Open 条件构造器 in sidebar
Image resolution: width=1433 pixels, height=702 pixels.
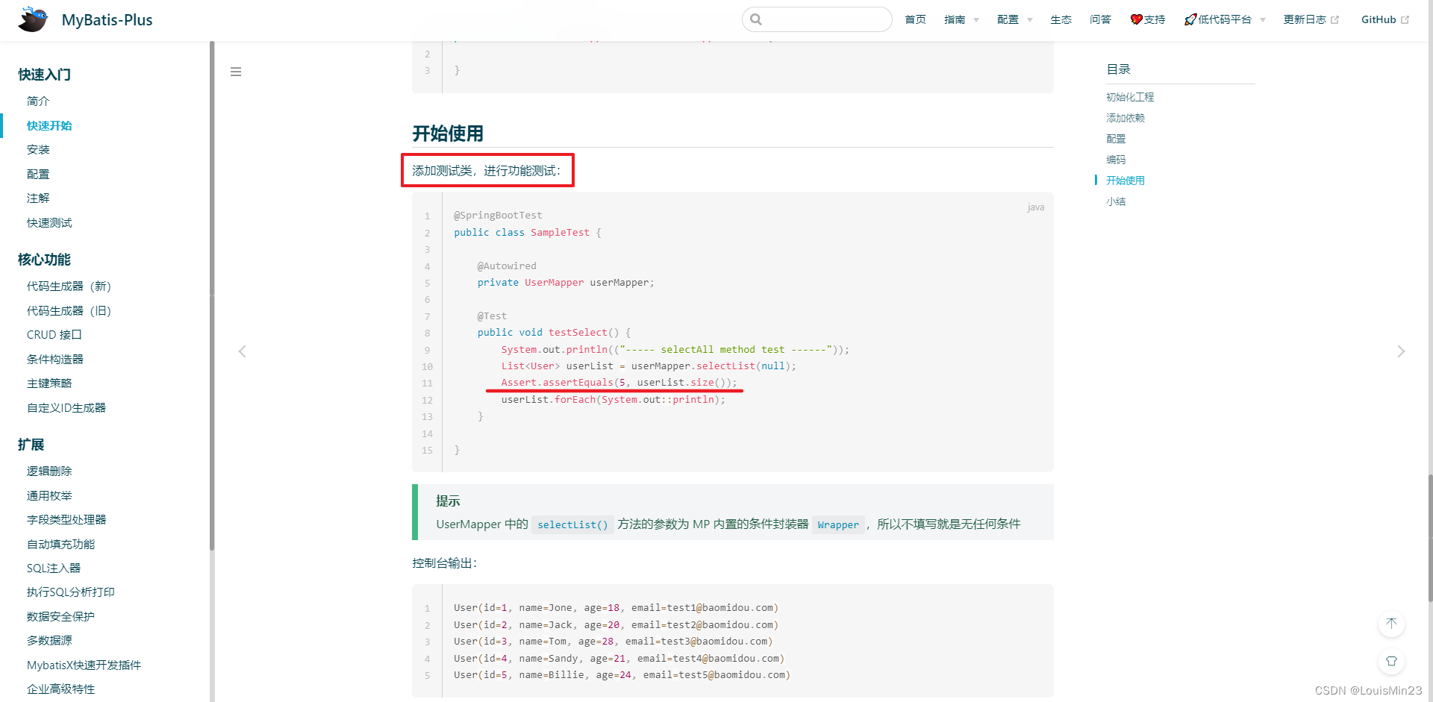(x=55, y=359)
